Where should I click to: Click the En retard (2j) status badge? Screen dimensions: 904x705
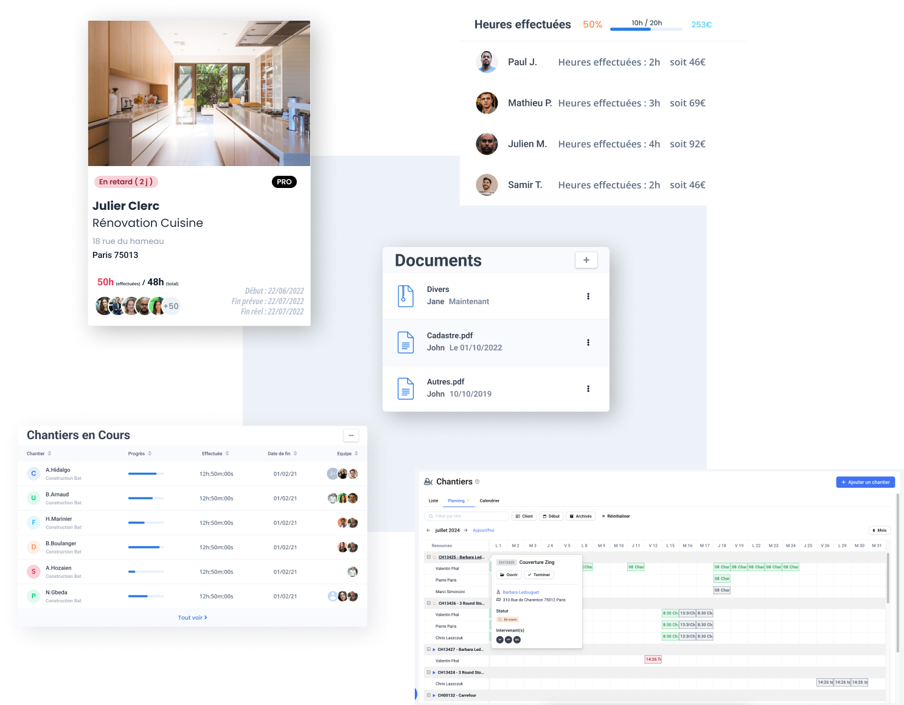point(126,182)
